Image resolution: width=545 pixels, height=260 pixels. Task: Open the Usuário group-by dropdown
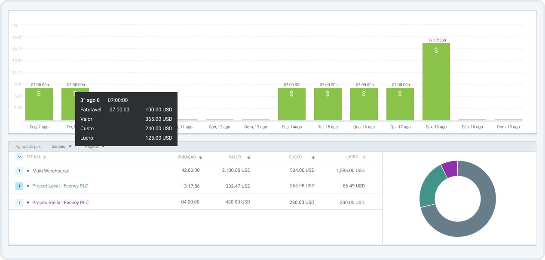pyautogui.click(x=61, y=146)
